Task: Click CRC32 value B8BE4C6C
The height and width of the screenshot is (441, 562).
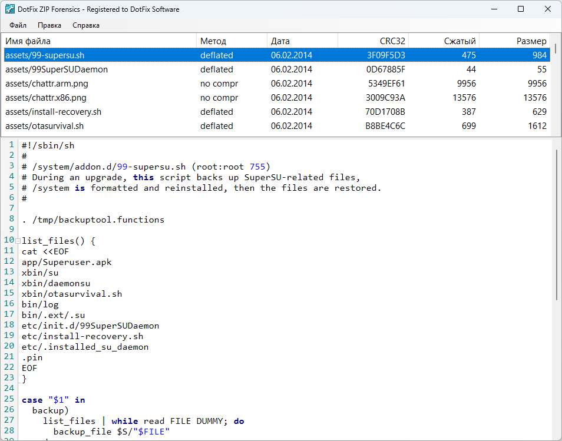Action: [385, 126]
